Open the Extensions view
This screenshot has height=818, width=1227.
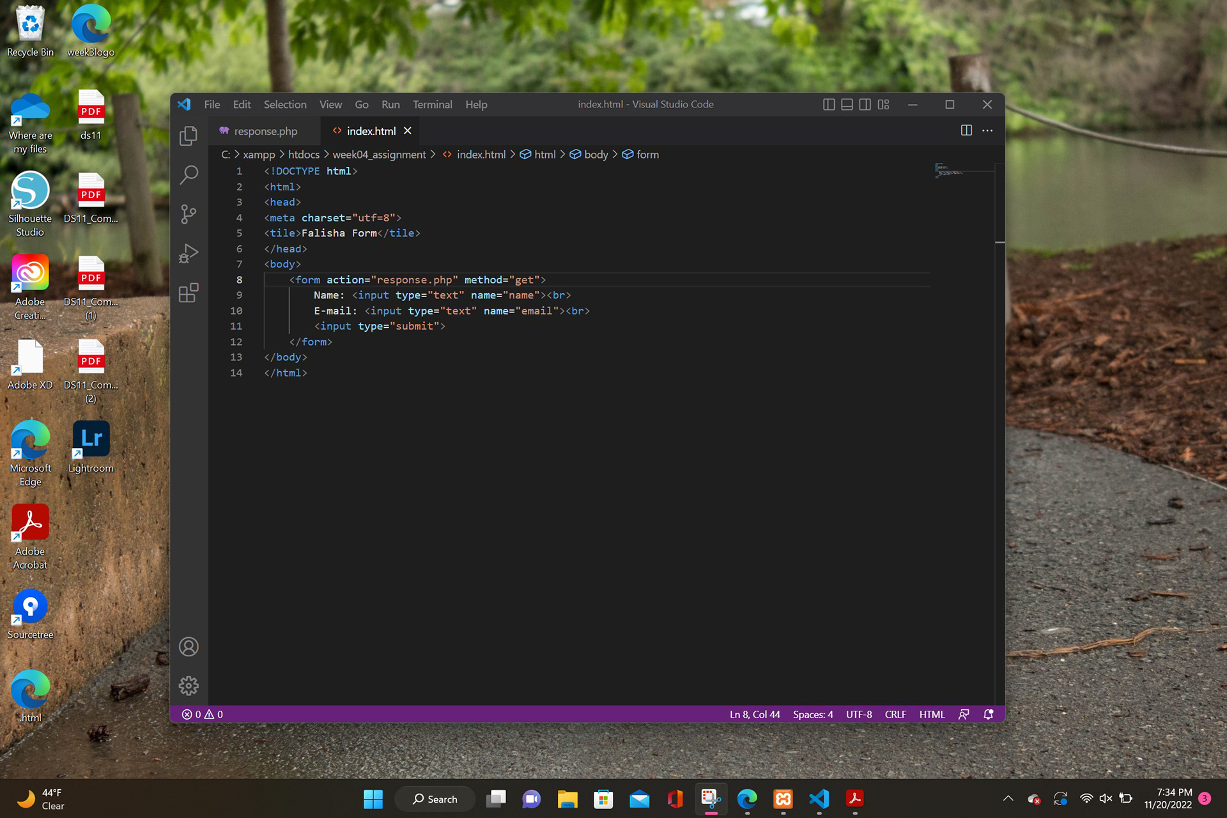point(189,293)
